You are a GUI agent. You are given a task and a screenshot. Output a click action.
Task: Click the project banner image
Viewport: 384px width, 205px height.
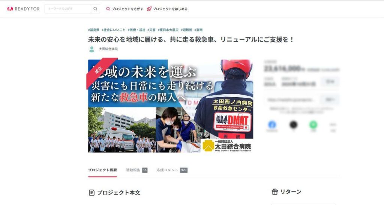pyautogui.click(x=171, y=106)
